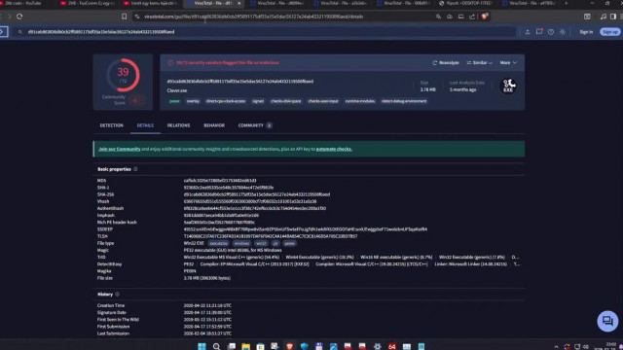Switch to the first YouTube browser tab

23,3
